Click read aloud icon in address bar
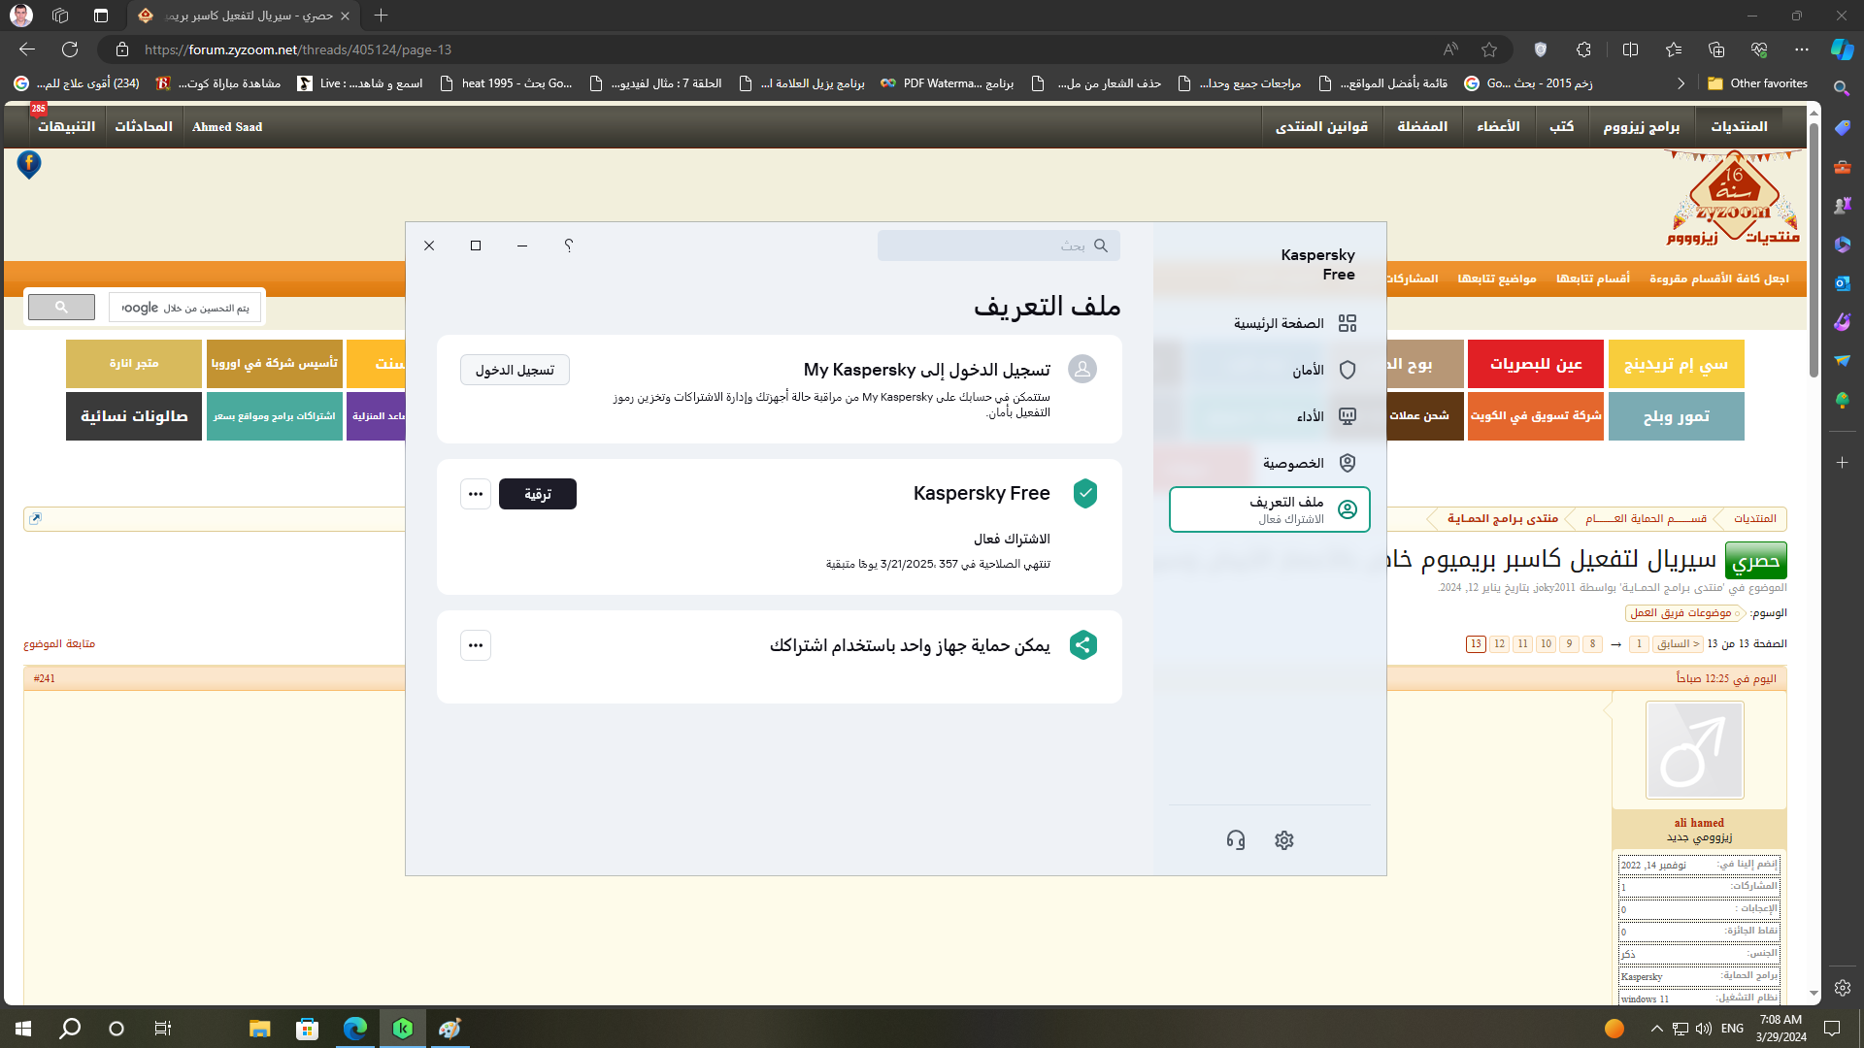The image size is (1864, 1048). (1450, 49)
